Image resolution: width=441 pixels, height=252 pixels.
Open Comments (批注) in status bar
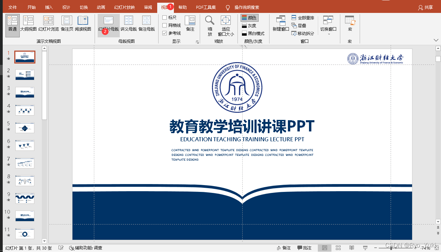[x=305, y=248]
